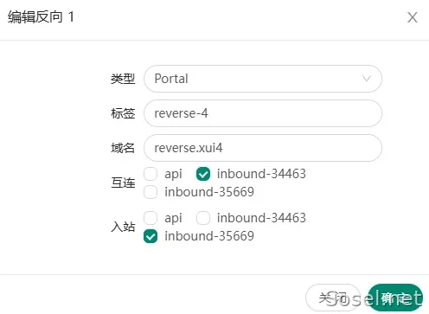Viewport: 429px width, 314px height.
Task: Click the dialog title 编辑反向 1
Action: point(41,16)
